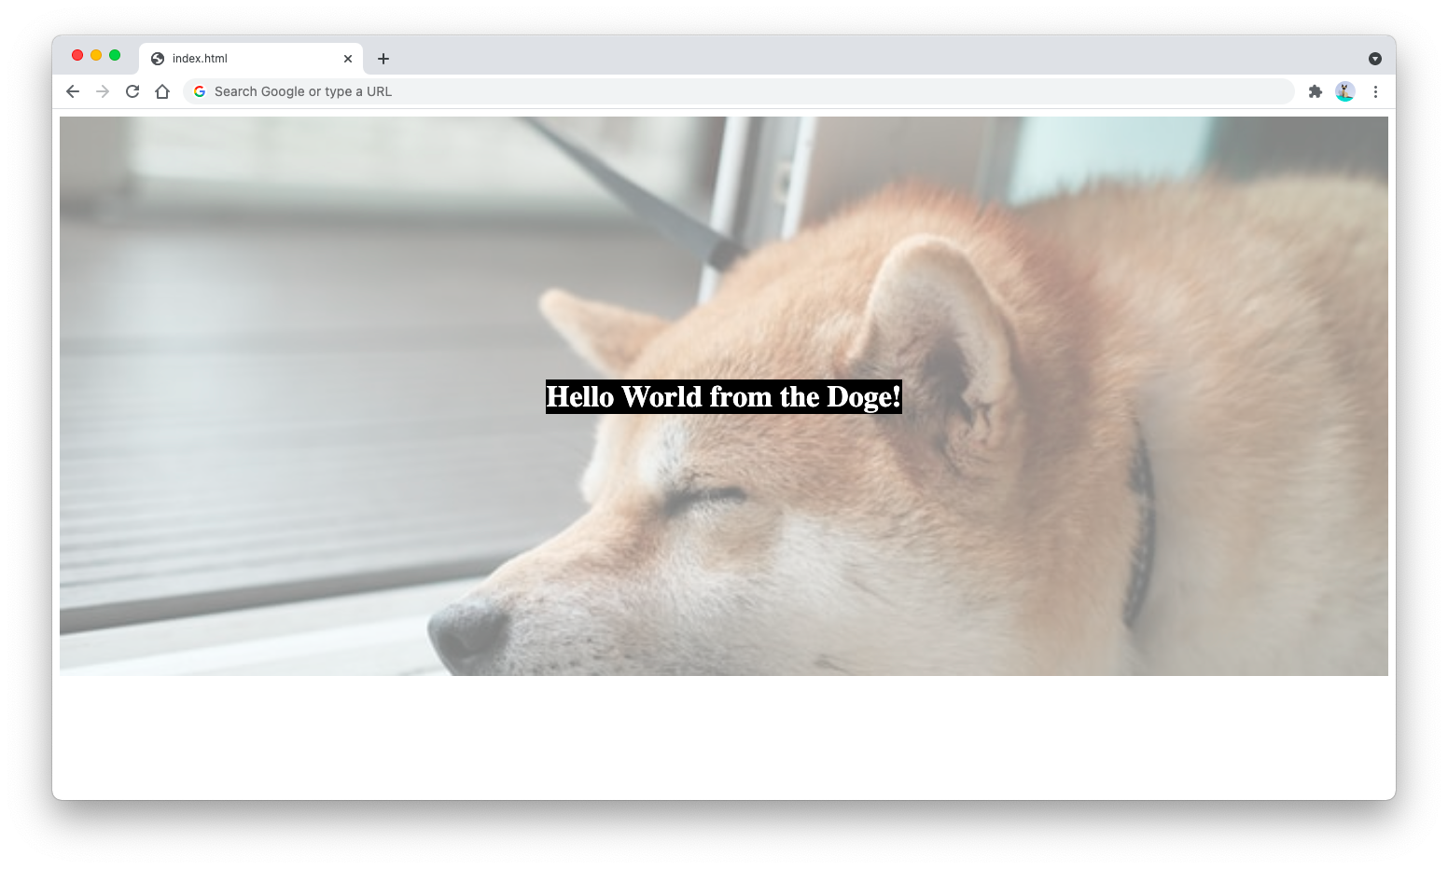Maximize the browser window with green button

click(115, 55)
